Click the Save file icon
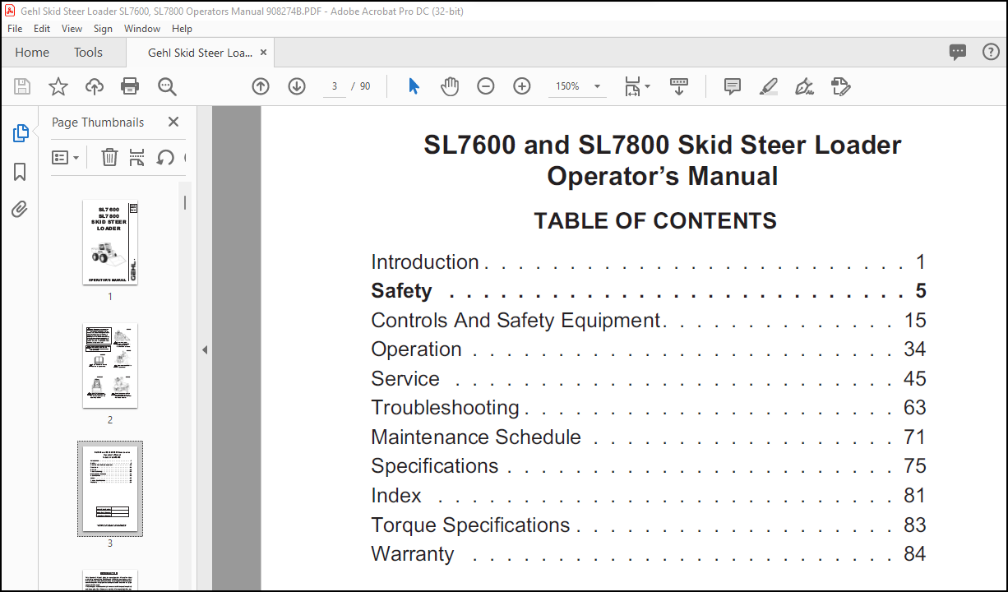The height and width of the screenshot is (592, 1008). click(22, 86)
